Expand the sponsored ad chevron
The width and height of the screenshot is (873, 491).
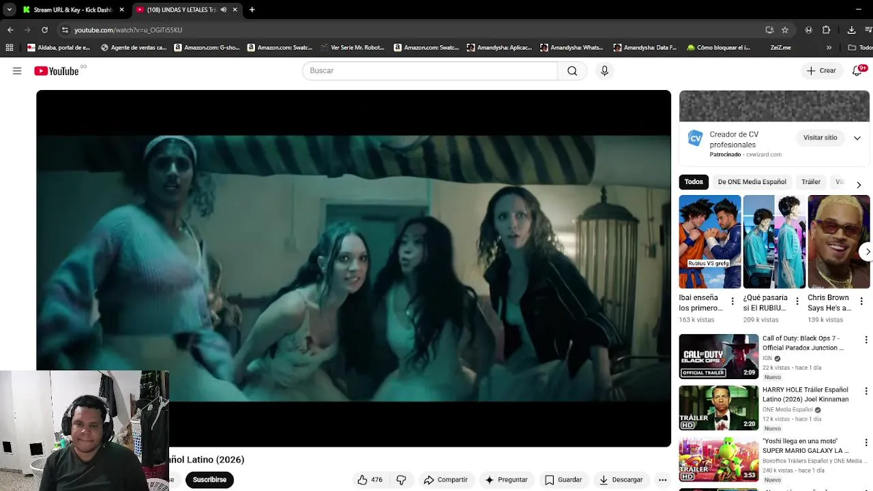(x=857, y=138)
